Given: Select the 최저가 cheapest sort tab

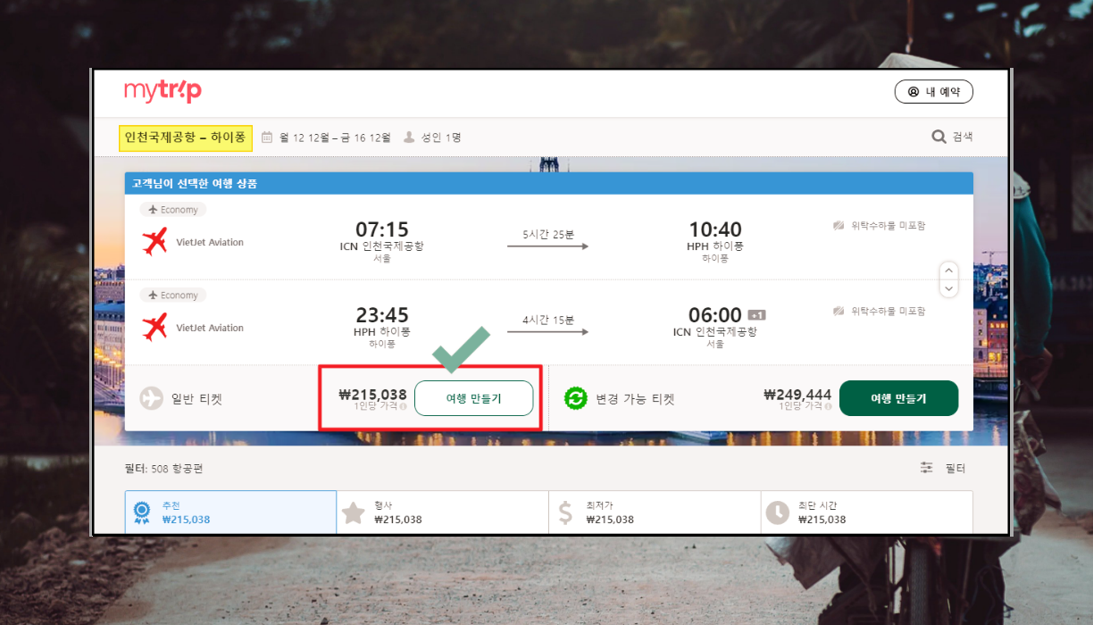Looking at the screenshot, I should pyautogui.click(x=655, y=512).
